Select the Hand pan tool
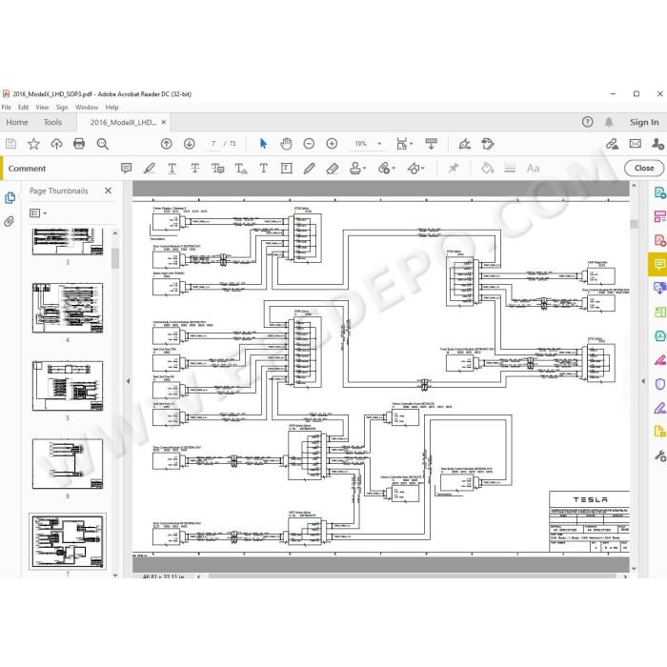This screenshot has height=667, width=667. 286,144
